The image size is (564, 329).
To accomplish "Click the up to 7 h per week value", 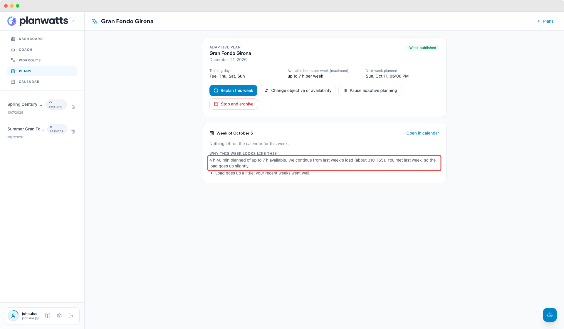I will pyautogui.click(x=305, y=76).
